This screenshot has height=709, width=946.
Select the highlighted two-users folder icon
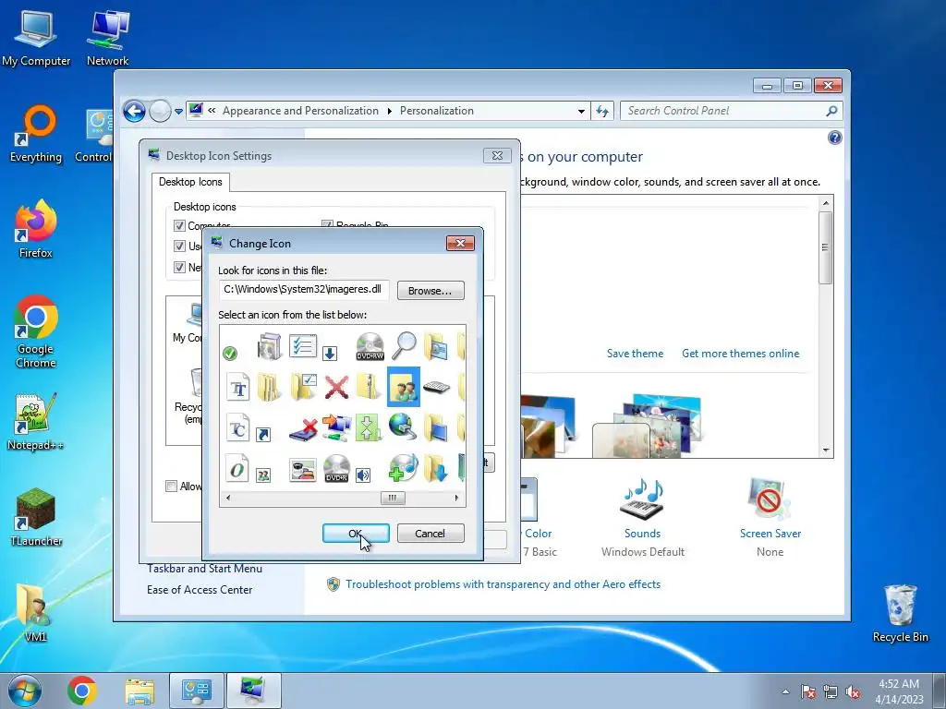[403, 387]
